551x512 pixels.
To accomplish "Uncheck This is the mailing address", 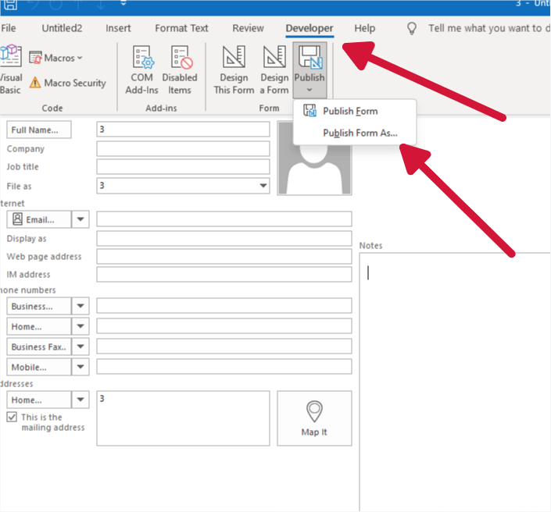I will click(x=12, y=417).
